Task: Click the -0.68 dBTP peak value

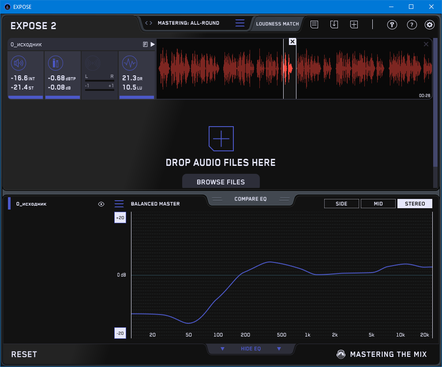Action: [x=62, y=78]
